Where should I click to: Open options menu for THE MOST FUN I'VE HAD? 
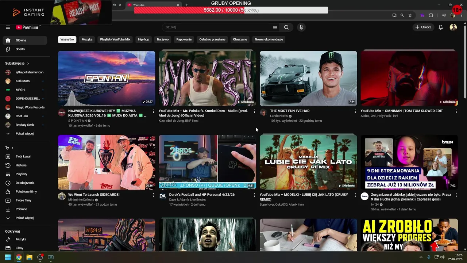[x=355, y=111]
